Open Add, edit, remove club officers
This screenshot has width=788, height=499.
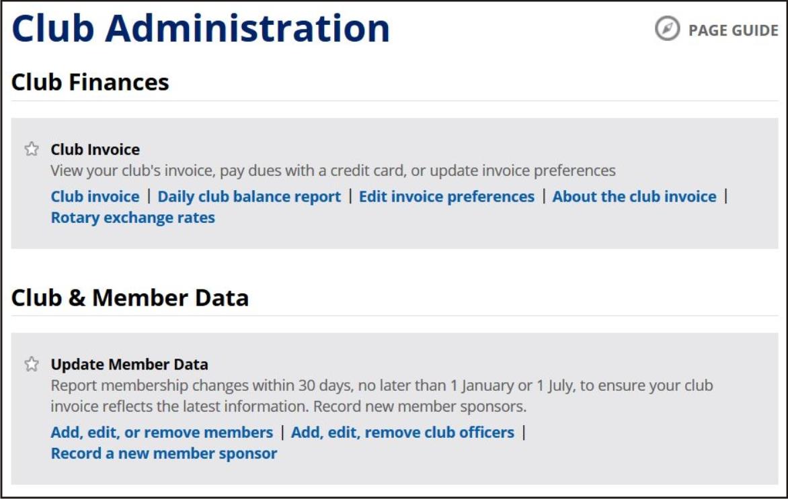point(403,432)
